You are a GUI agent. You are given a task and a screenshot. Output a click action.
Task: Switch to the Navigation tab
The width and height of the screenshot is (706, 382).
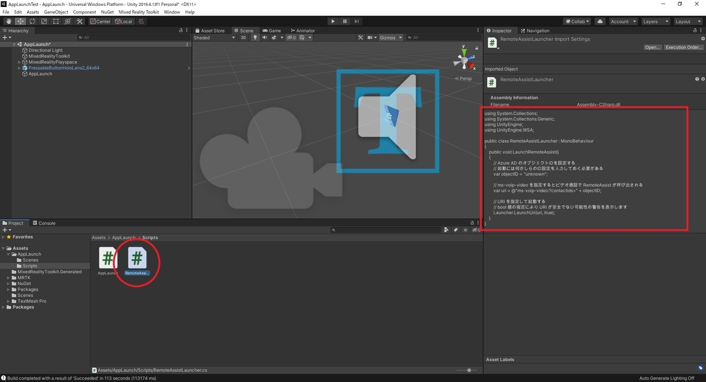[535, 31]
